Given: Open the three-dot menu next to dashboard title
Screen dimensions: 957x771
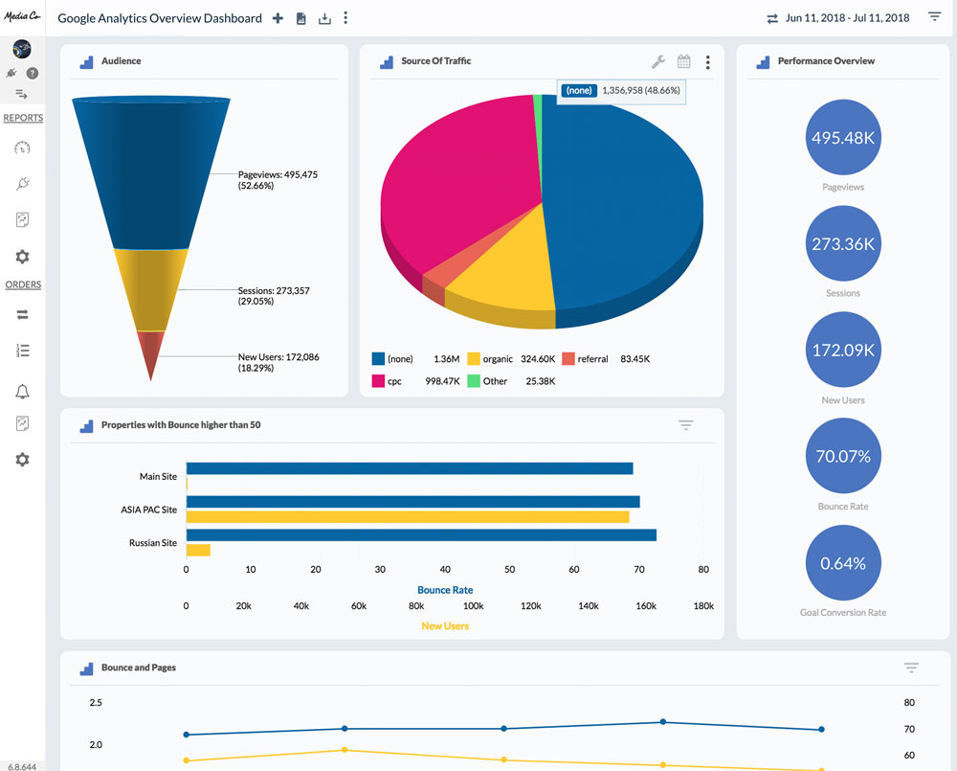Looking at the screenshot, I should pos(345,18).
